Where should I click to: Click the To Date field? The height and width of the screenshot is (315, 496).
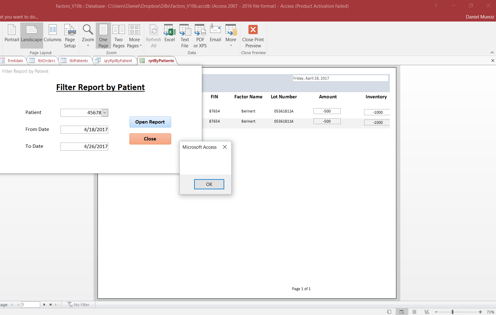(84, 147)
